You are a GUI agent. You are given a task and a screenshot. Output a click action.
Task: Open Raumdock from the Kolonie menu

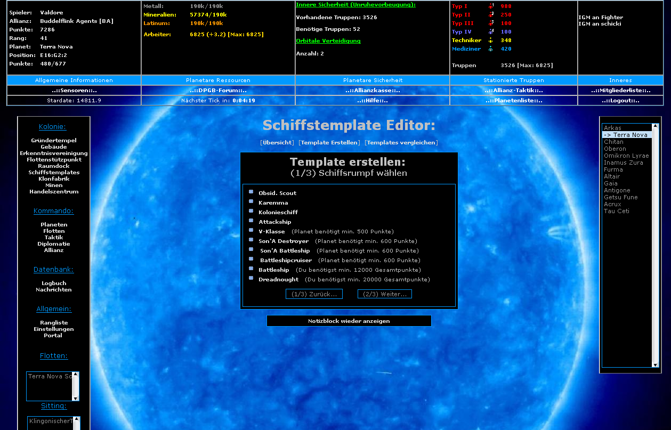pos(54,166)
